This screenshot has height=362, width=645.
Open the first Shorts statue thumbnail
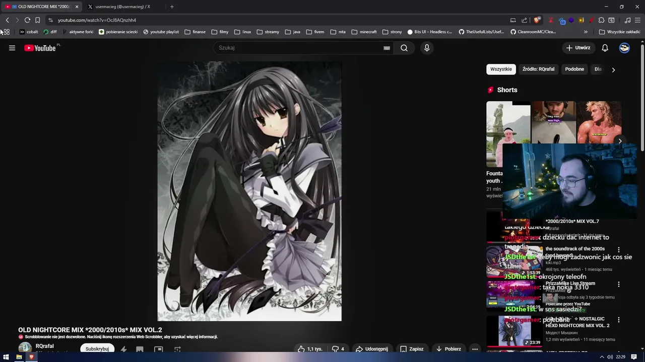508,134
